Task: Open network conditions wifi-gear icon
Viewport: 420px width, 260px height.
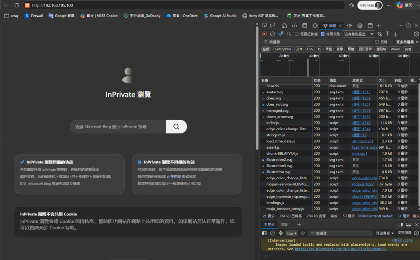Action: (x=379, y=34)
